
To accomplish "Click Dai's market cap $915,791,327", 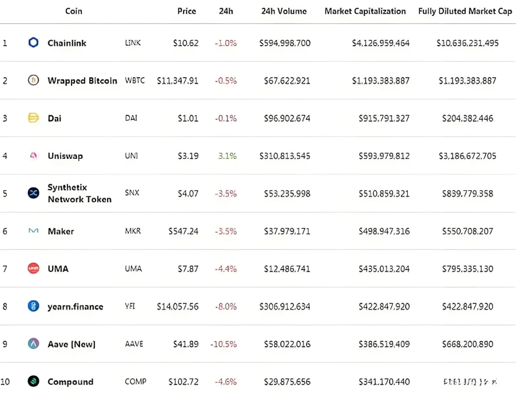I will tap(384, 118).
